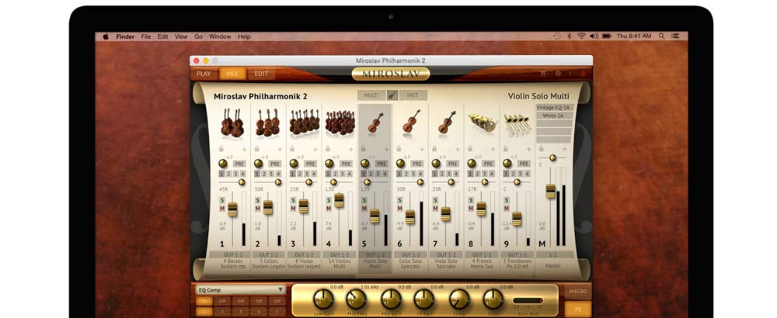The width and height of the screenshot is (777, 318).
Task: Open the third empty master effect slot
Action: coord(554,123)
